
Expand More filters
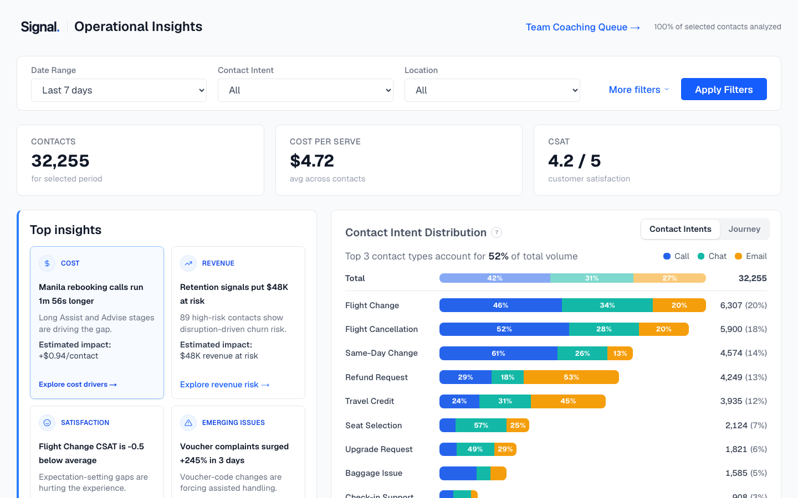pos(639,90)
